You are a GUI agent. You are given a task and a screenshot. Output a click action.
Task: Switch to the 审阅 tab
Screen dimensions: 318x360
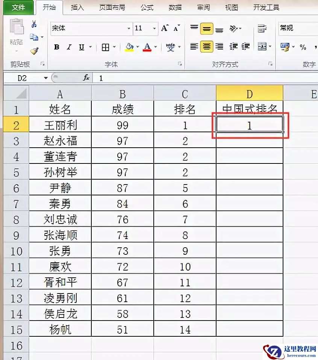click(x=203, y=8)
